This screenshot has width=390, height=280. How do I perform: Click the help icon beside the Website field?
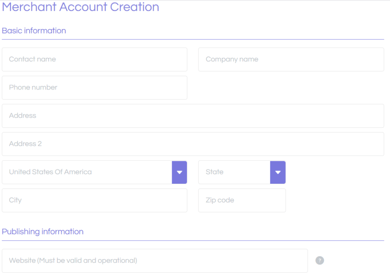coord(320,260)
